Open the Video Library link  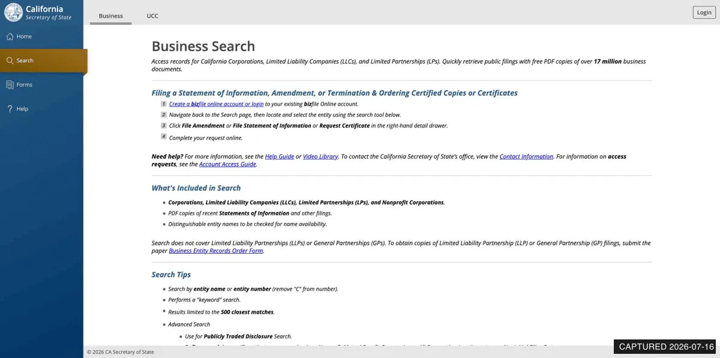pyautogui.click(x=320, y=157)
